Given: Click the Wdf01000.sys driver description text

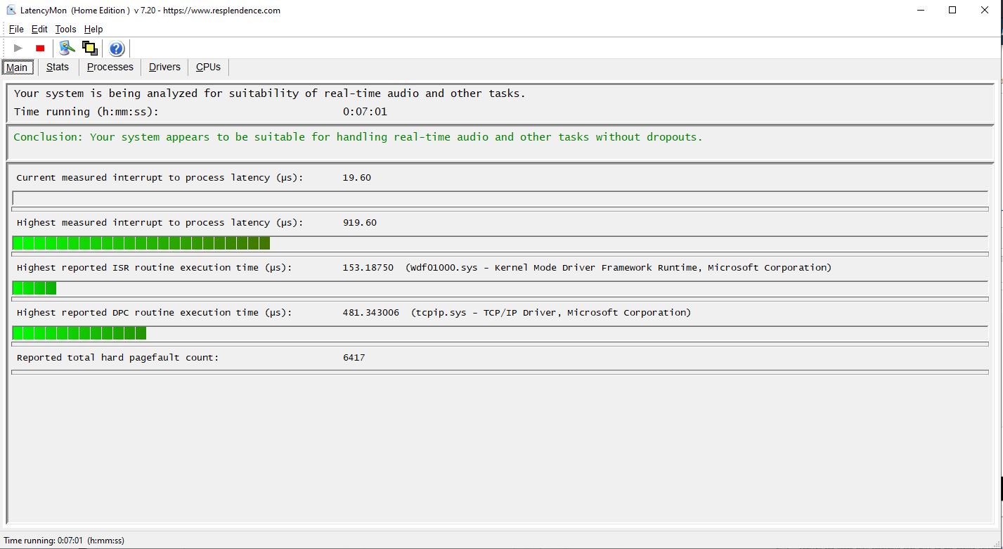Looking at the screenshot, I should pyautogui.click(x=619, y=268).
